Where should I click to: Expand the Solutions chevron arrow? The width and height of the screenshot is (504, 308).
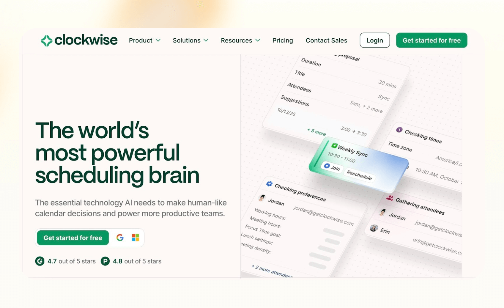(206, 40)
